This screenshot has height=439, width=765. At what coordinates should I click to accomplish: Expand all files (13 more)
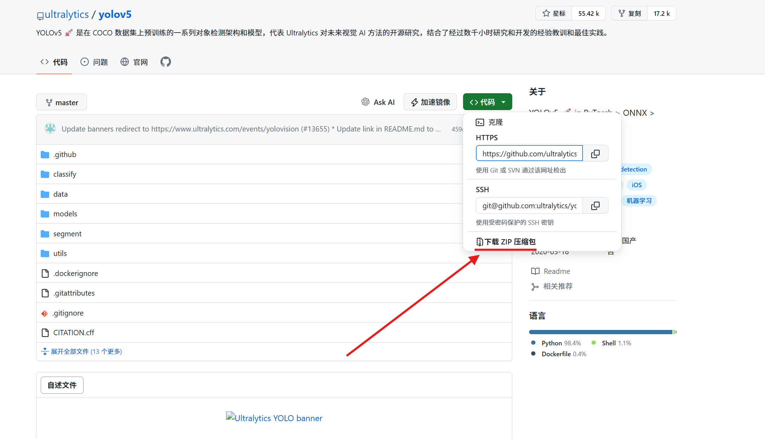point(86,351)
